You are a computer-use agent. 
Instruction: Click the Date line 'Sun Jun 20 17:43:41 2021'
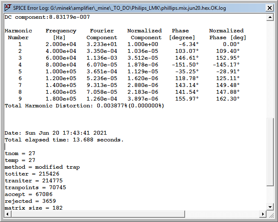click(x=56, y=133)
